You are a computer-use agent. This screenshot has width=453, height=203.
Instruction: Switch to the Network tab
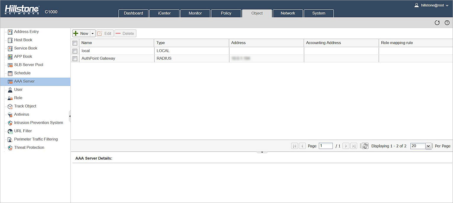tap(287, 13)
